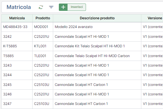Click the Descrizione prodotto column header
163x109 pixels.
point(97,18)
